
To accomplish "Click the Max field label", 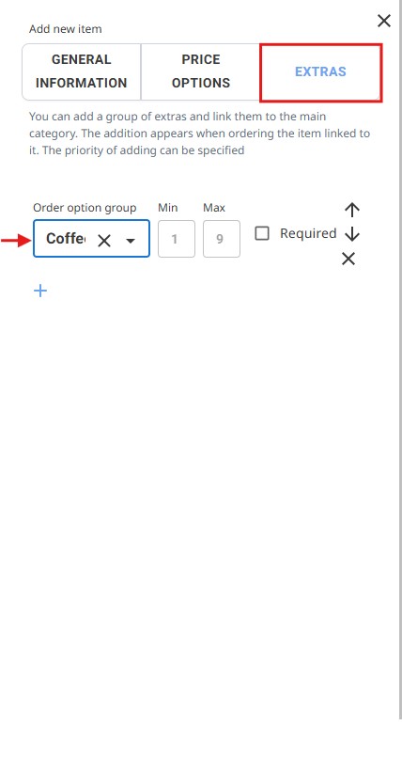I will coord(214,208).
